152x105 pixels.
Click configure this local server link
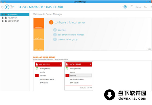pyautogui.click(x=70, y=22)
